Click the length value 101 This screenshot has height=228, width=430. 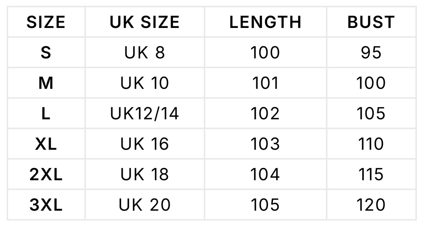pos(265,83)
